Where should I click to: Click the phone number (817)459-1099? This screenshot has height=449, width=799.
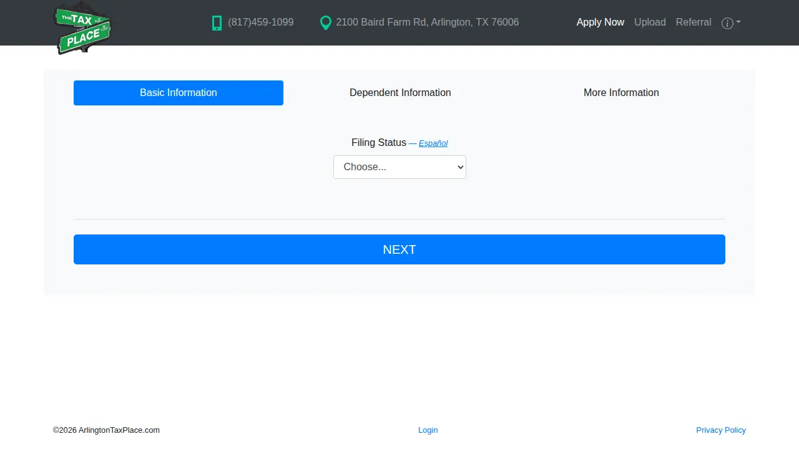261,22
